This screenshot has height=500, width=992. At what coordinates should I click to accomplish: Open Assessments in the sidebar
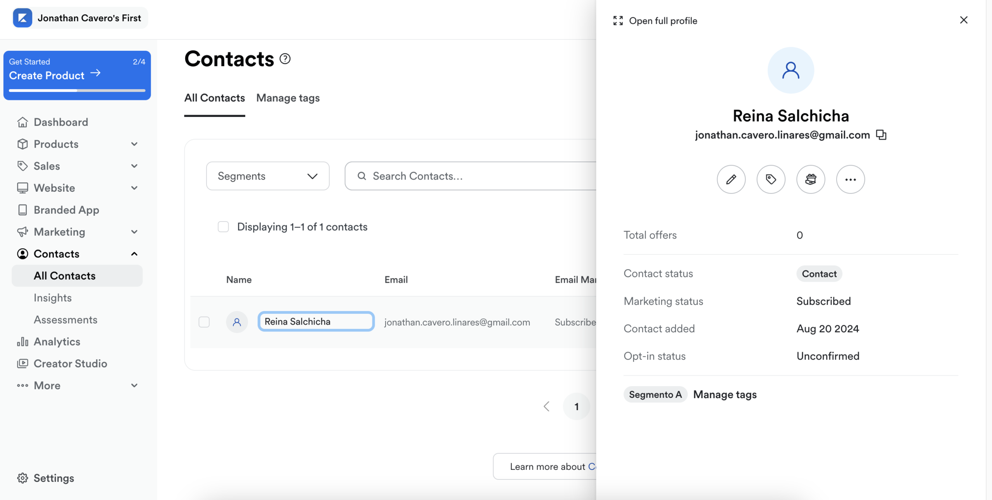point(65,320)
